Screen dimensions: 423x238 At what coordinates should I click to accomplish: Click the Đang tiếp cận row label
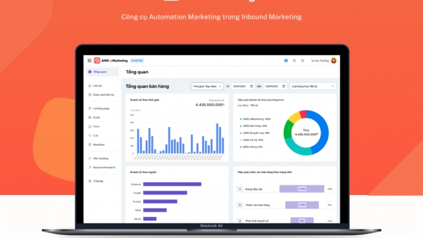point(254,189)
